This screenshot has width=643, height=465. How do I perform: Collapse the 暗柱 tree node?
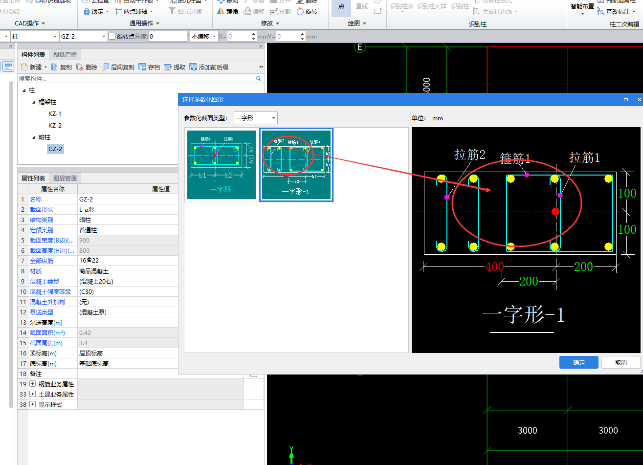point(34,137)
